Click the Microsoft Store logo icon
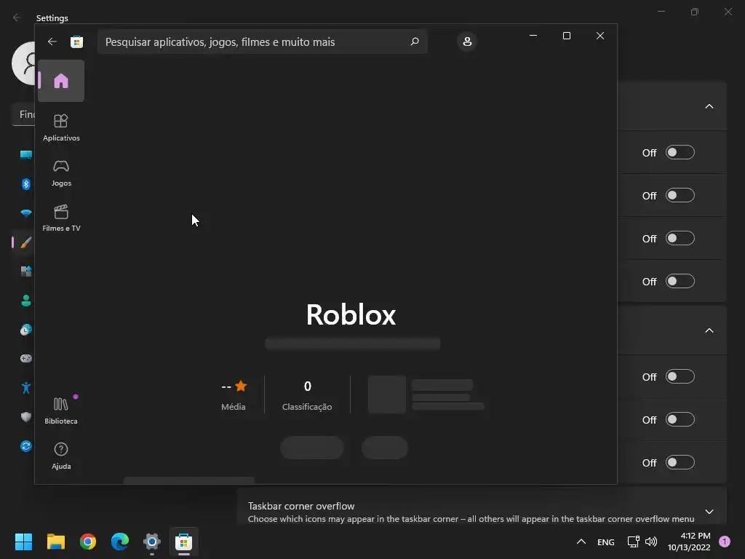 (76, 41)
